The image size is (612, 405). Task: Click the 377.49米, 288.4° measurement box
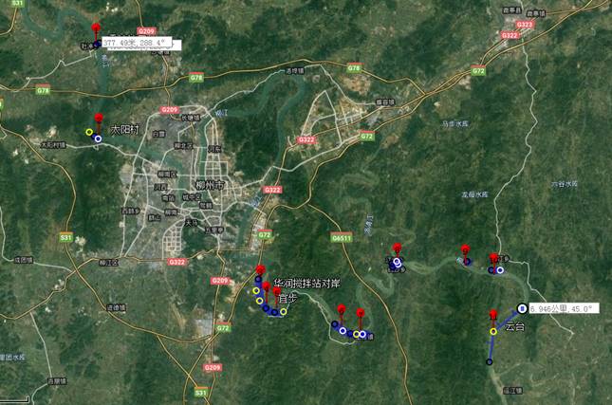137,42
